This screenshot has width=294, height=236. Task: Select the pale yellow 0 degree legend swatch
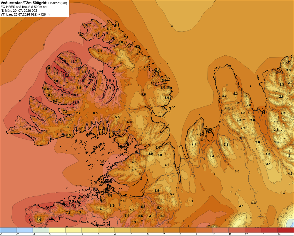(x=57, y=230)
